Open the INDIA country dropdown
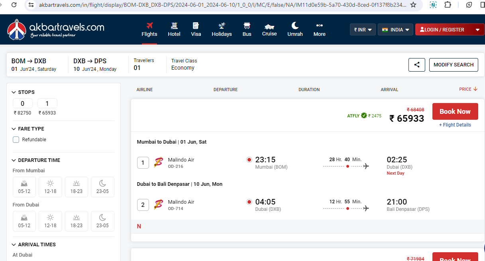485x261 pixels. click(x=395, y=30)
